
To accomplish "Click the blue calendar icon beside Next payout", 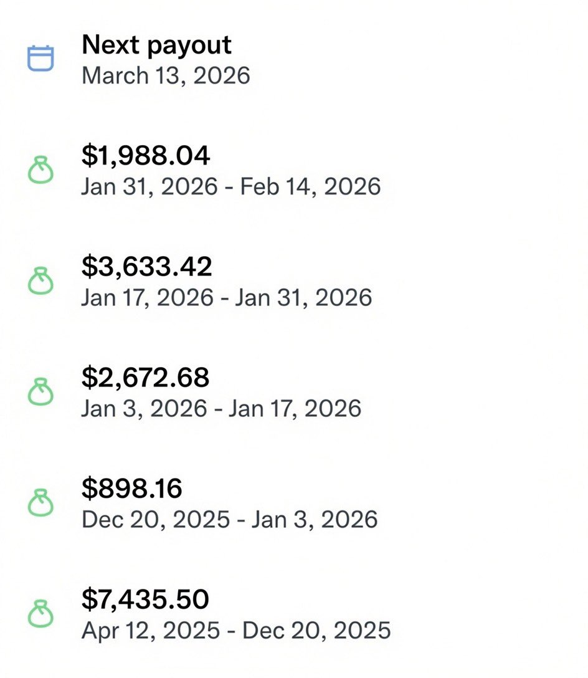I will point(40,57).
